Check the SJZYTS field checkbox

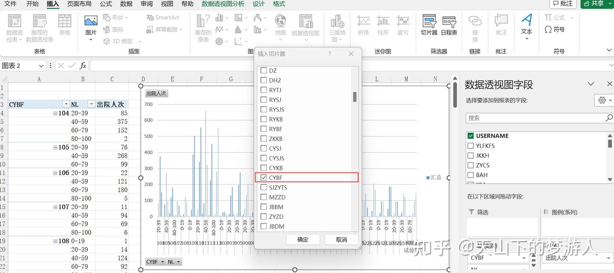[264, 187]
